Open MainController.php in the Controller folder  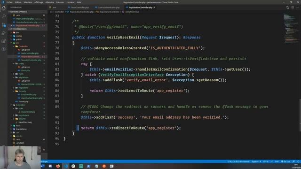pos(30,53)
